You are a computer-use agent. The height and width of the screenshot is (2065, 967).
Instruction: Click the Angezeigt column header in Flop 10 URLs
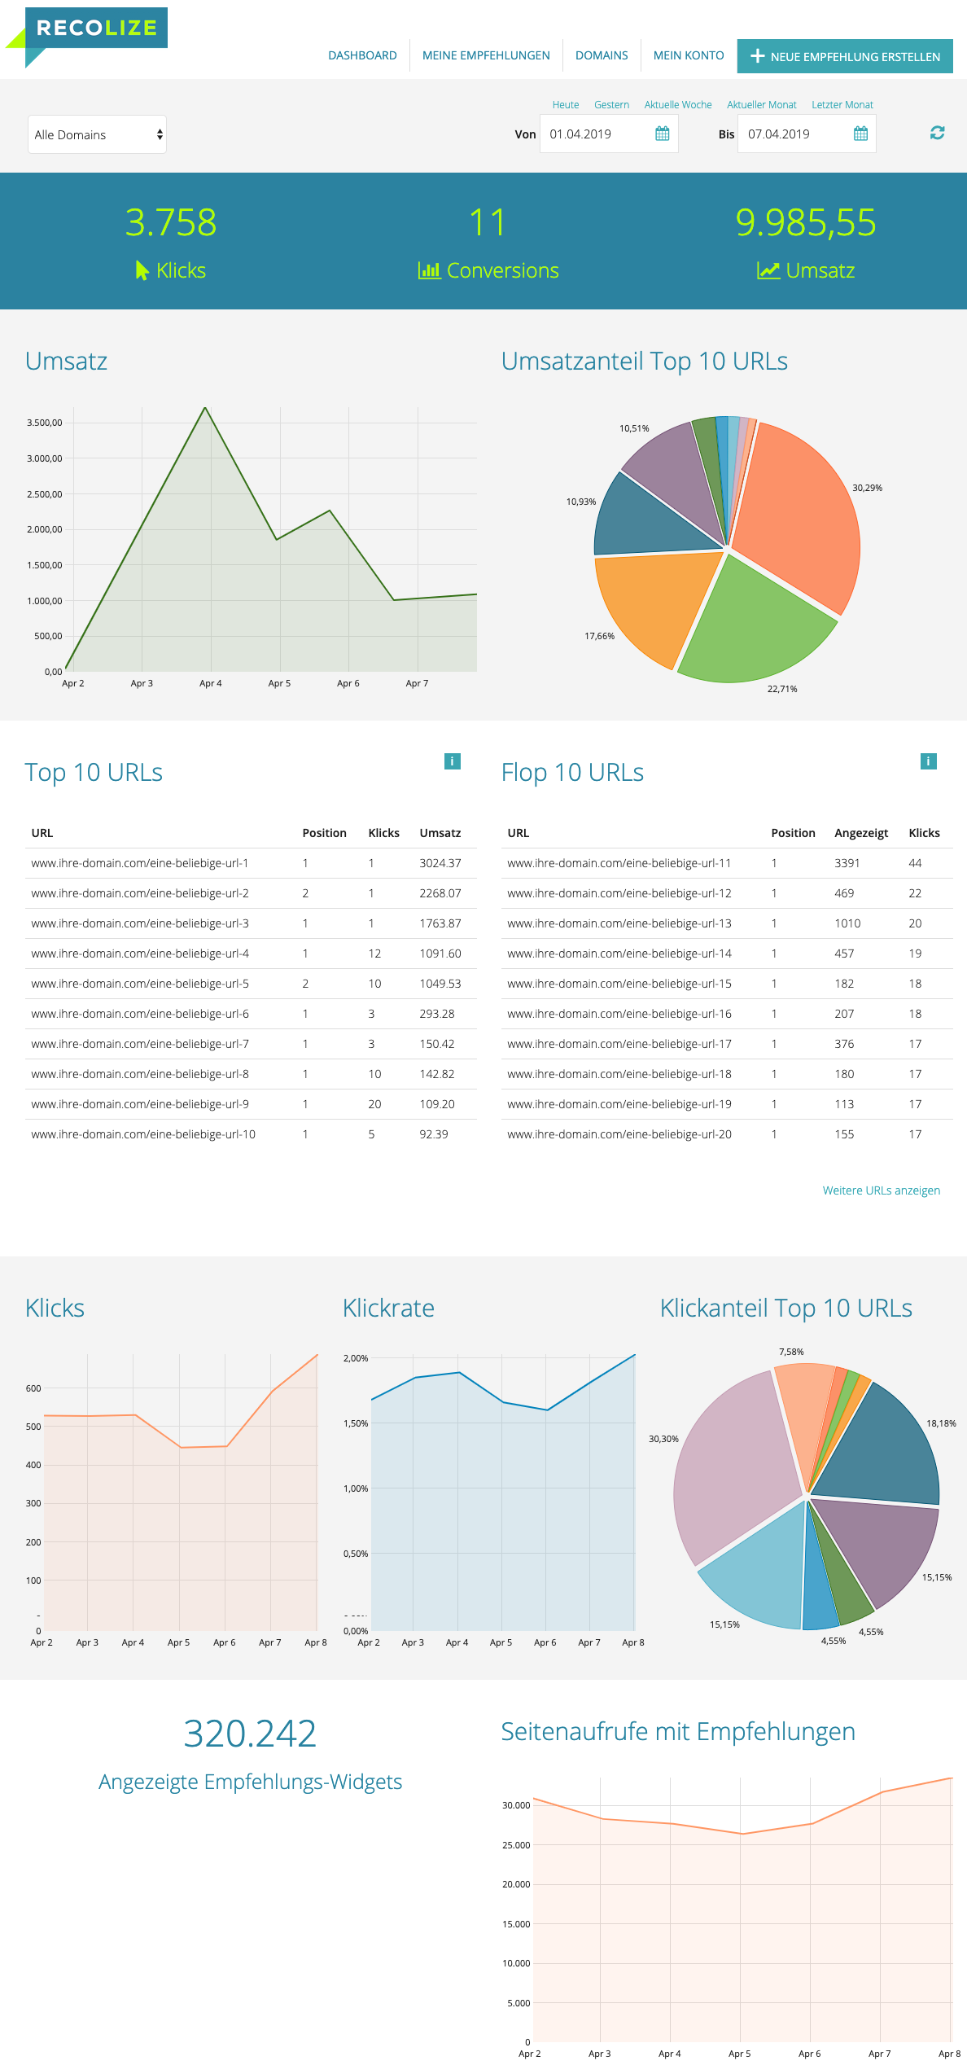pyautogui.click(x=861, y=833)
